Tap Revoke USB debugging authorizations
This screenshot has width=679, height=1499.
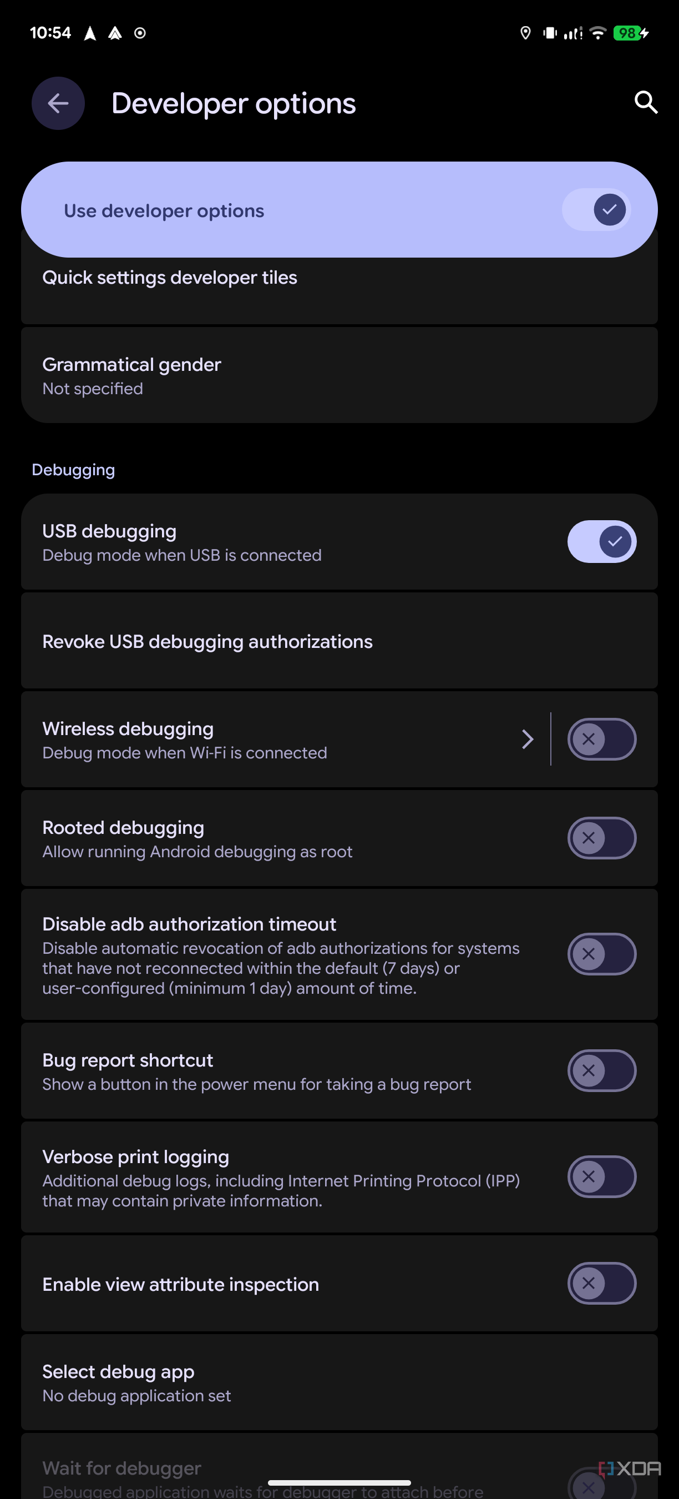339,641
